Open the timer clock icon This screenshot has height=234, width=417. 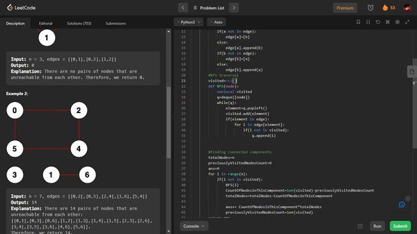coord(371,8)
